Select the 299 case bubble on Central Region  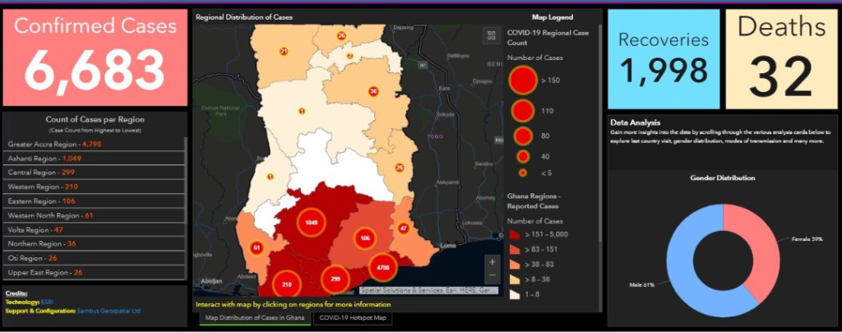(x=334, y=280)
